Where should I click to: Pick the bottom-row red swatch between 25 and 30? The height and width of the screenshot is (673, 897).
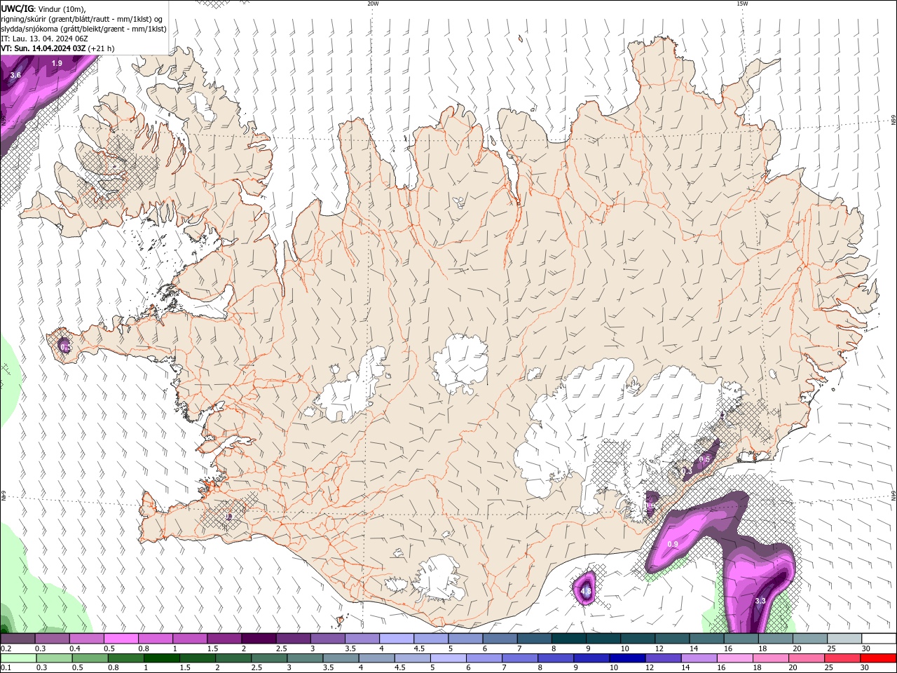(843, 658)
